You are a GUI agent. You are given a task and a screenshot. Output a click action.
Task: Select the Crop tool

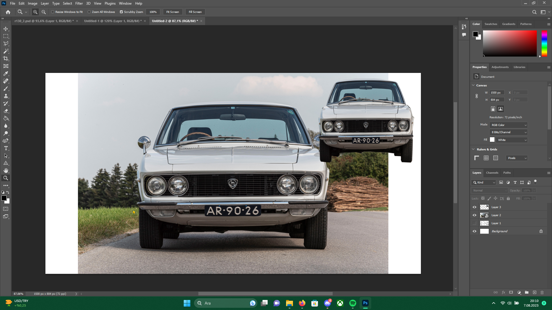pyautogui.click(x=6, y=59)
